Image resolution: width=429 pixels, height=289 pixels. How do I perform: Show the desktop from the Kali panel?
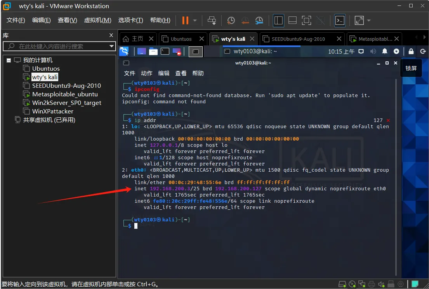(141, 51)
